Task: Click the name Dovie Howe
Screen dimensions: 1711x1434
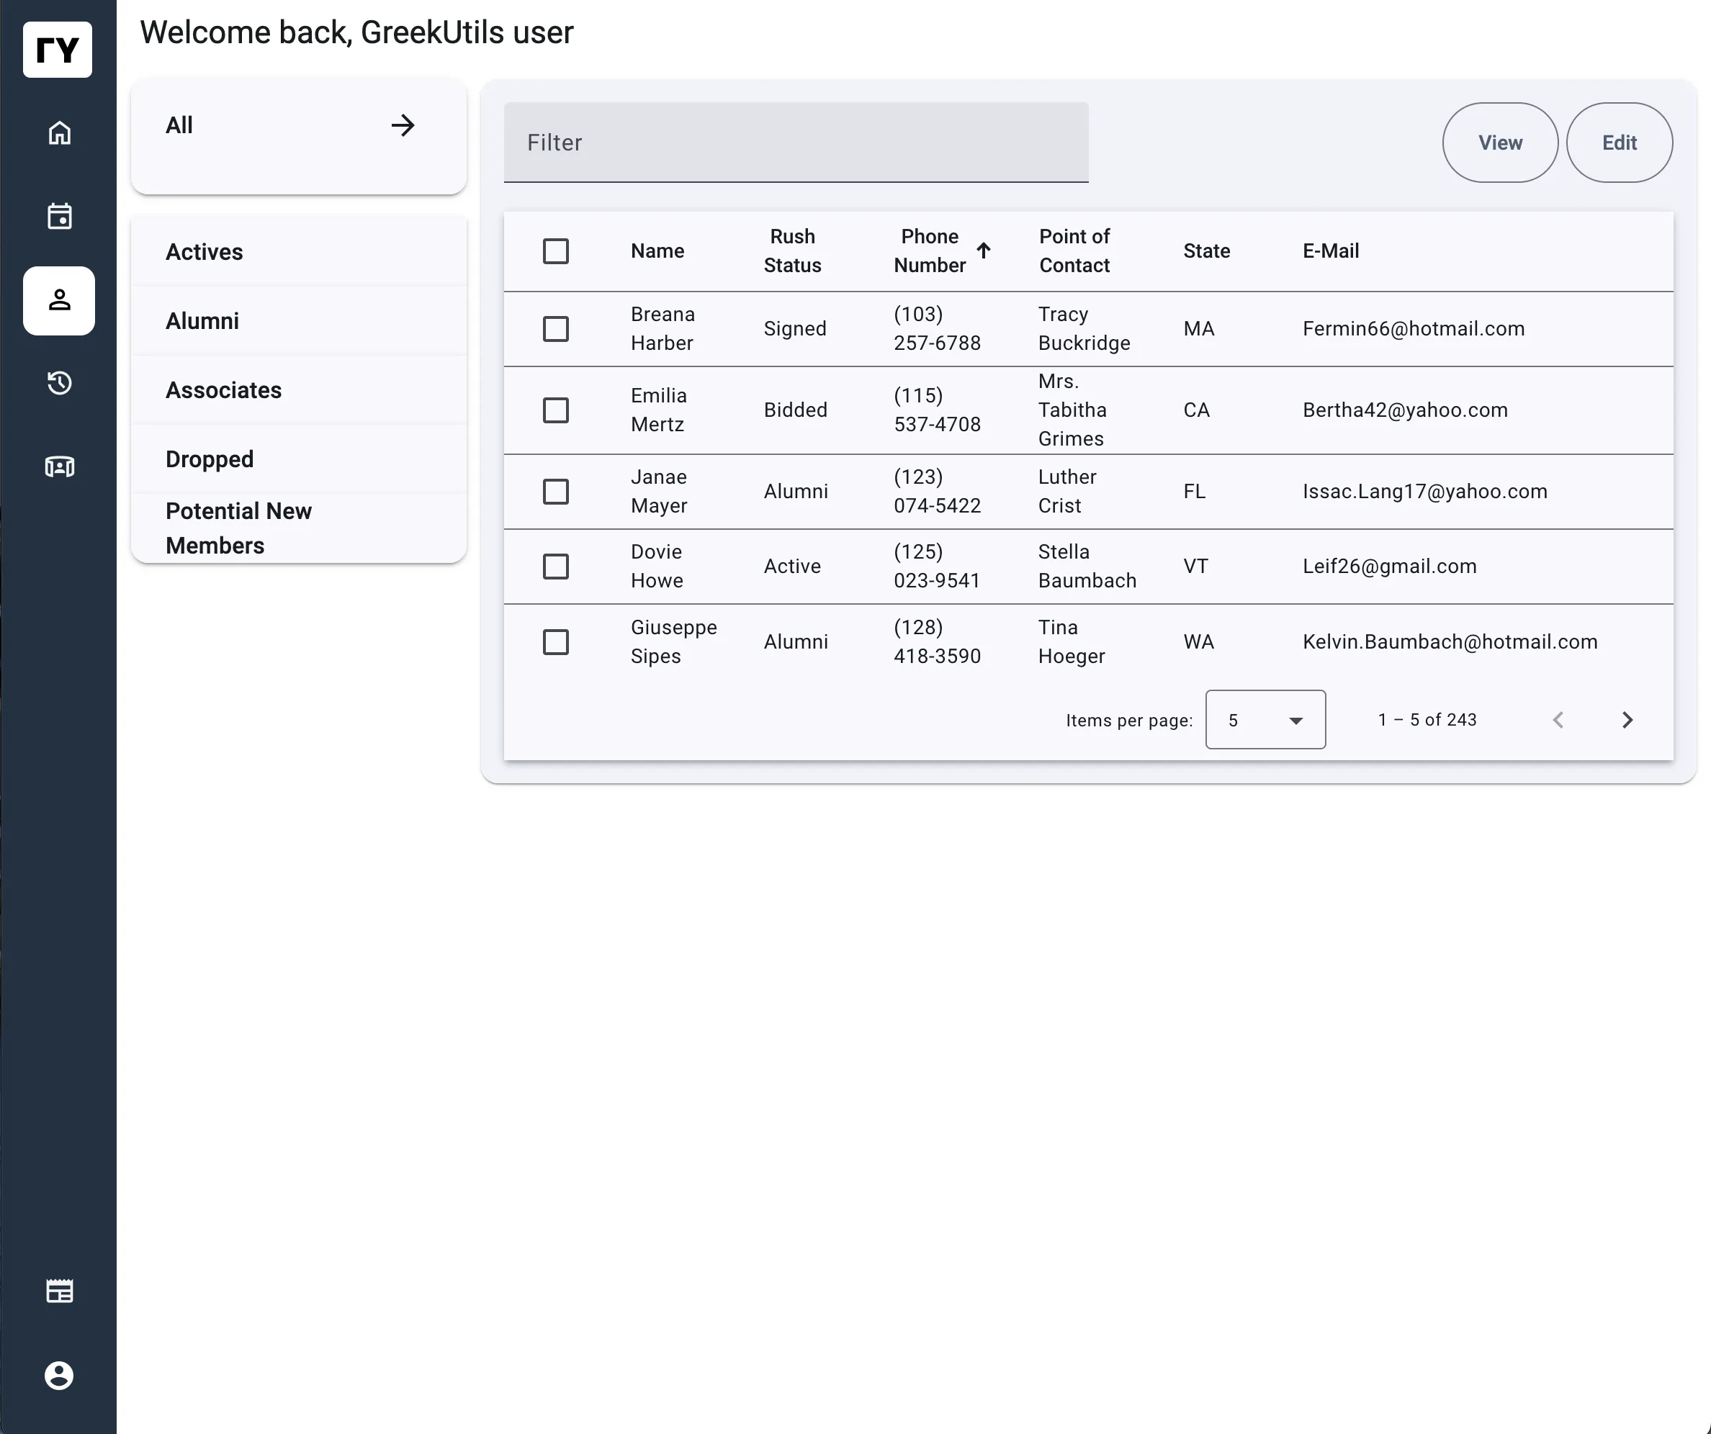Action: [657, 567]
